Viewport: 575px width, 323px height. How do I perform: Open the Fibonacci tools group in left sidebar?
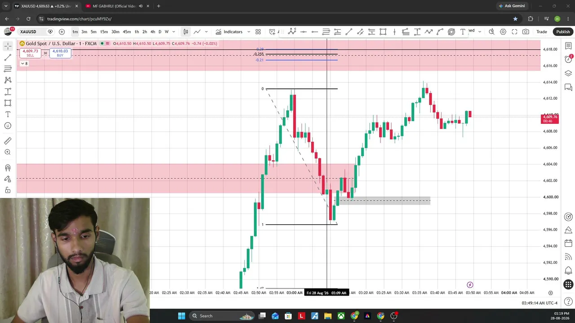[8, 69]
